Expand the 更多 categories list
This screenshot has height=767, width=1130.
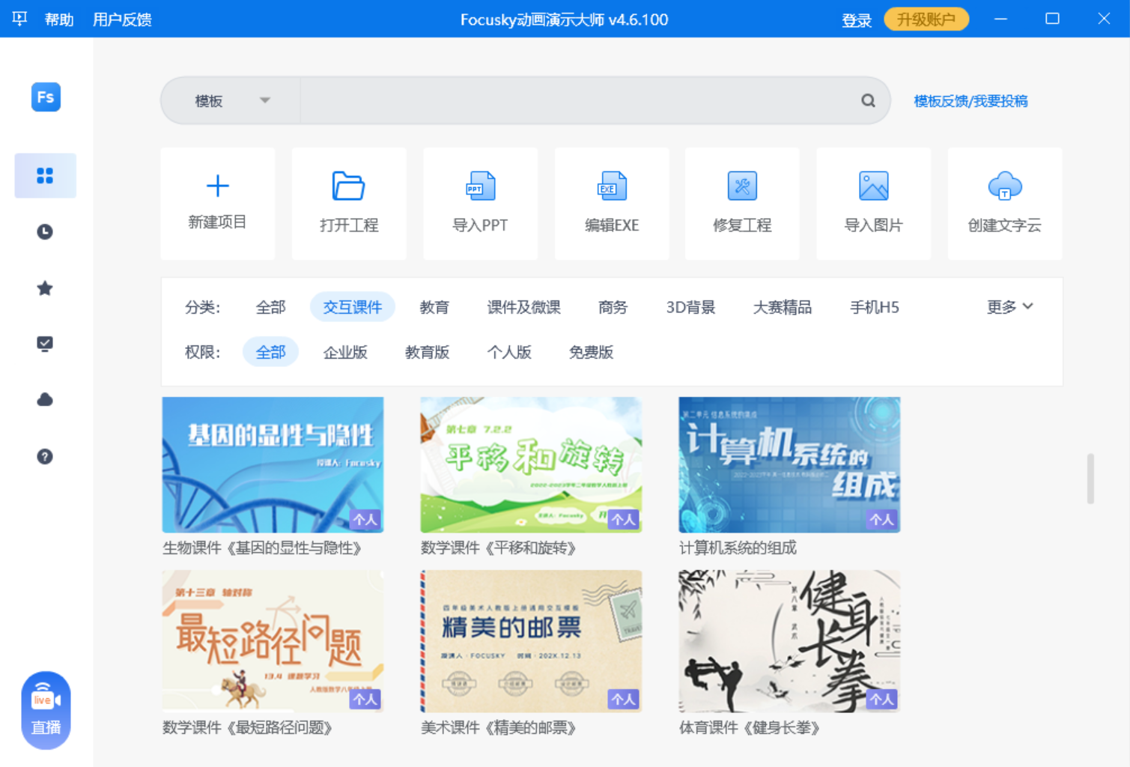tap(1009, 307)
